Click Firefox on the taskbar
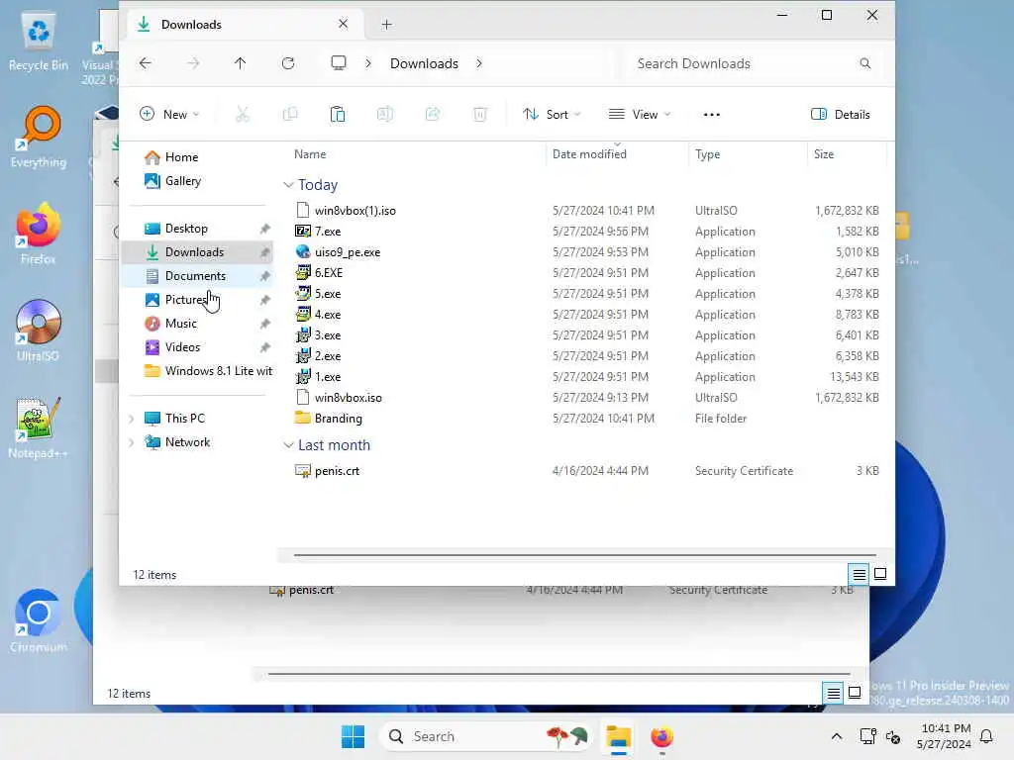The height and width of the screenshot is (760, 1014). tap(661, 736)
